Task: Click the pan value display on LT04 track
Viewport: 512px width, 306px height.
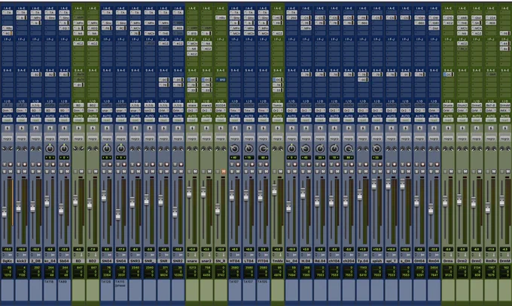Action: [248, 158]
